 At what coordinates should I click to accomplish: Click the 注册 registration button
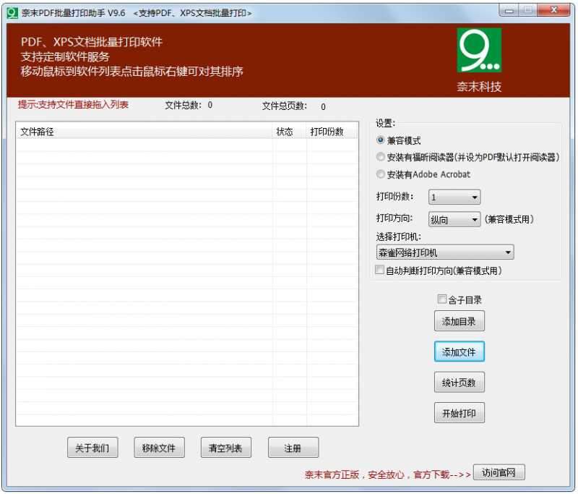click(x=293, y=447)
